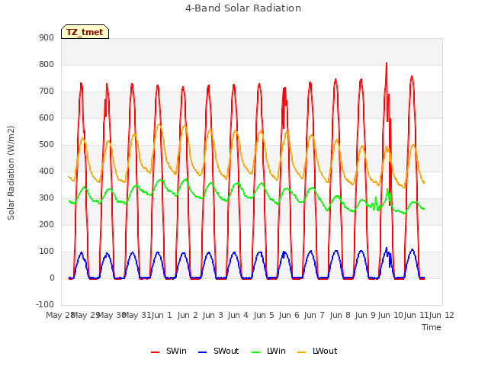This screenshot has width=488, height=366.
Task: Click the Jun 7 x-axis tick label
Action: coord(314,315)
